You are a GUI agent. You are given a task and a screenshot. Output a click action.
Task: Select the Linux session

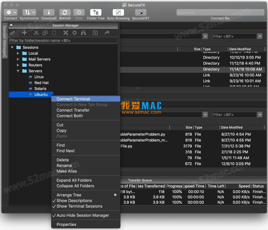coord(39,77)
